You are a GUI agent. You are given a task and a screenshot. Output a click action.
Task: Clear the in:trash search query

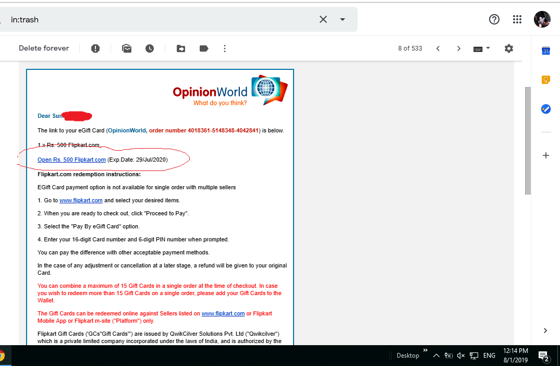(323, 19)
